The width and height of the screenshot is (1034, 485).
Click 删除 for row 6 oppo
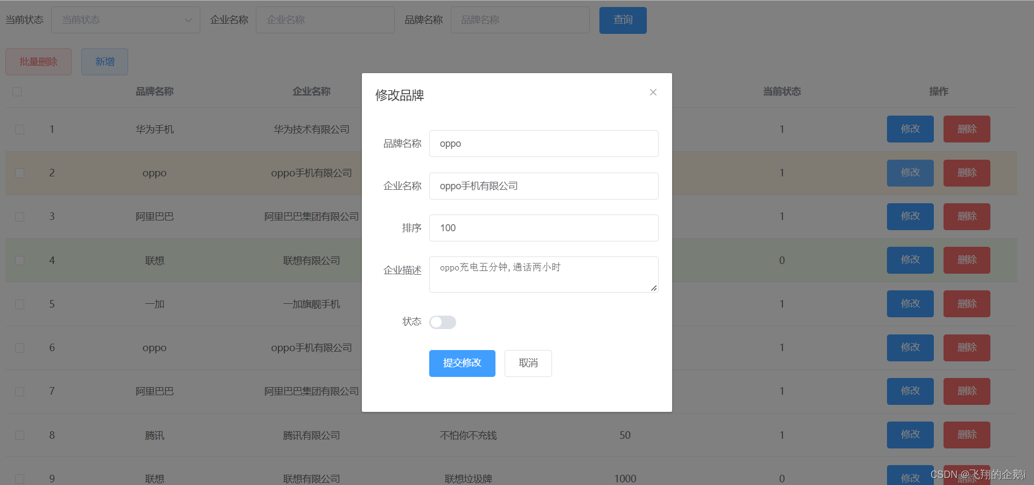pyautogui.click(x=967, y=348)
